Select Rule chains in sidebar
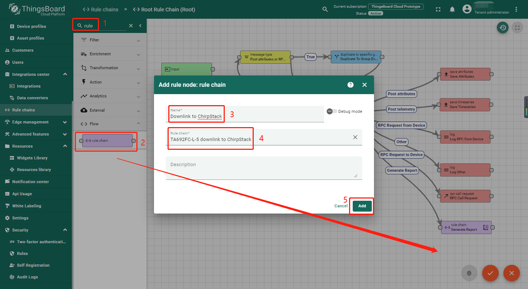The image size is (528, 289). click(x=36, y=110)
